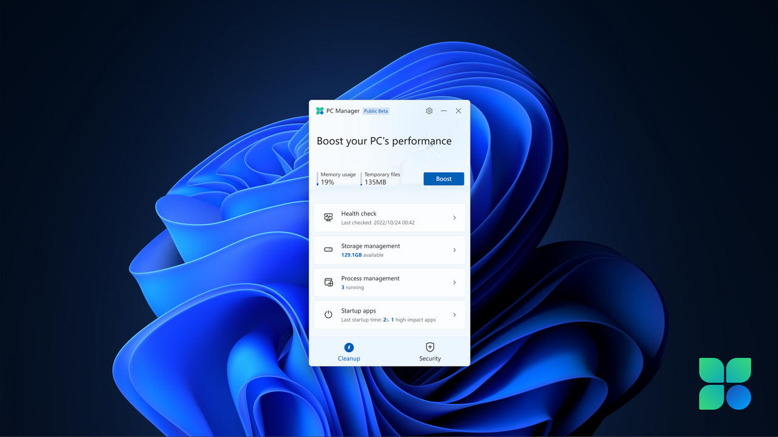Click the Startup apps power icon
The height and width of the screenshot is (437, 778).
(328, 314)
